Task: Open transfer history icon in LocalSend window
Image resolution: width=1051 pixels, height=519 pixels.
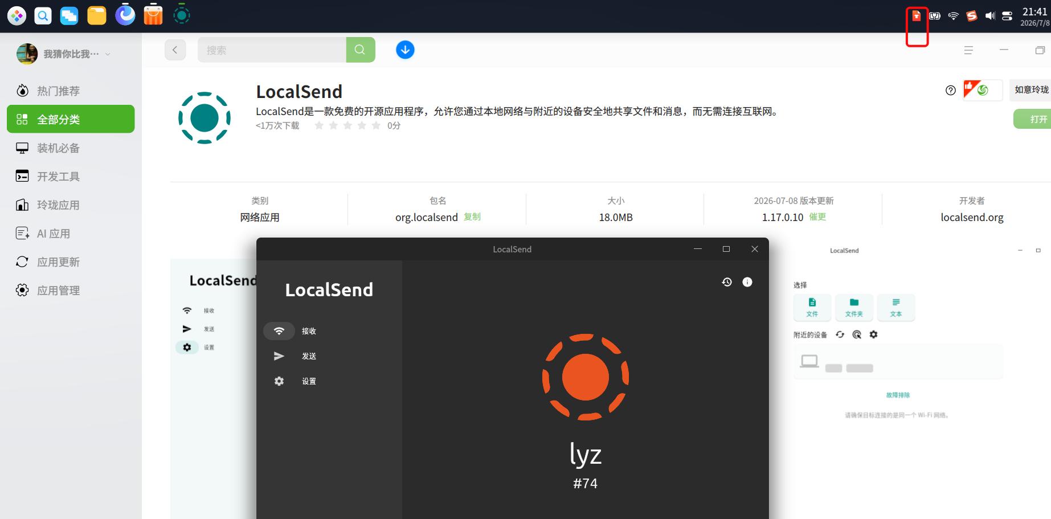Action: click(727, 282)
